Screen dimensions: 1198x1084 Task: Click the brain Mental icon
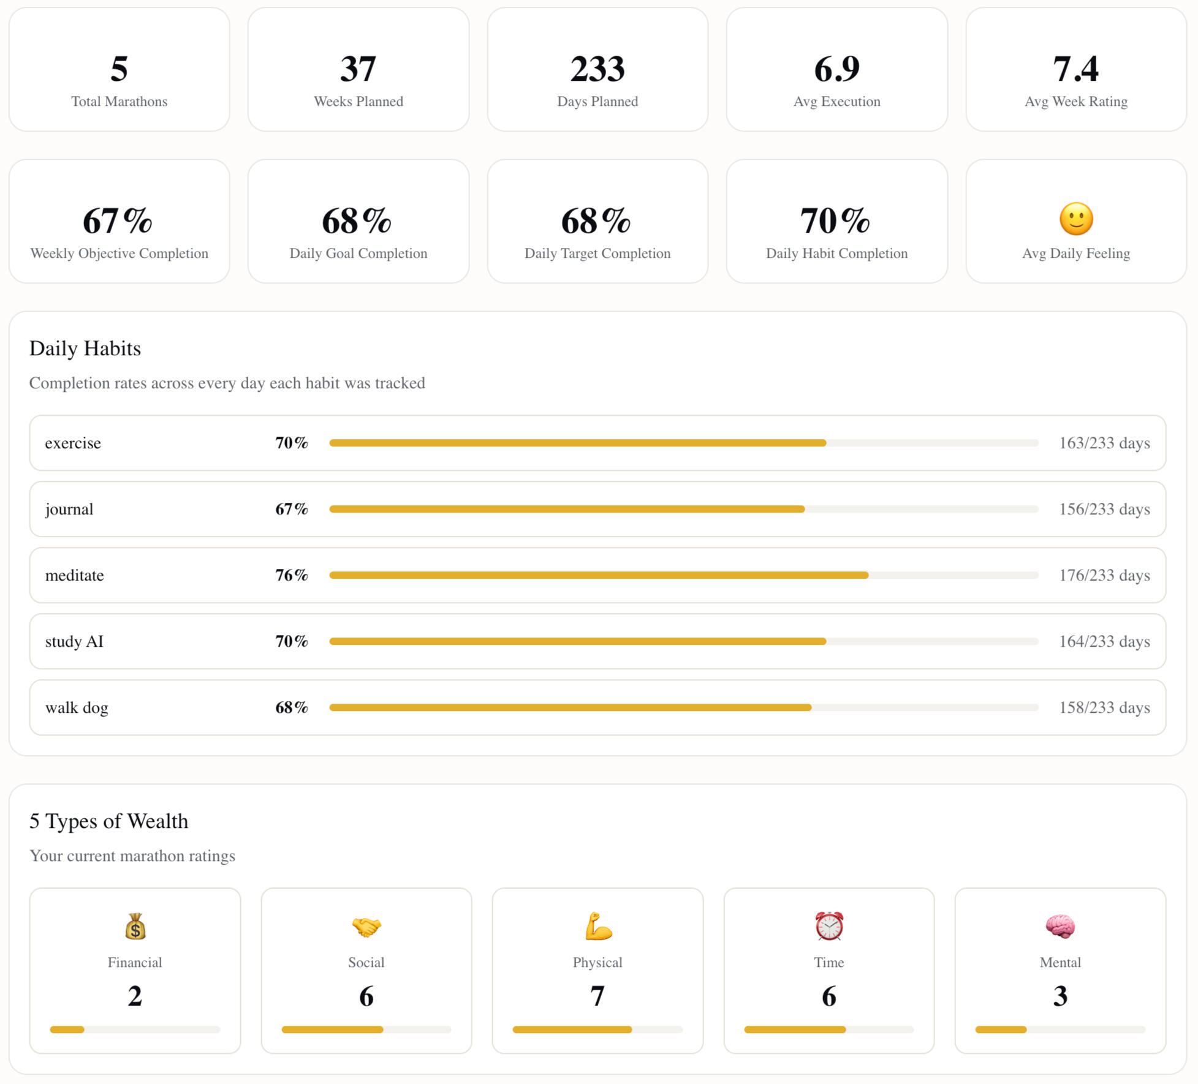pos(1060,927)
